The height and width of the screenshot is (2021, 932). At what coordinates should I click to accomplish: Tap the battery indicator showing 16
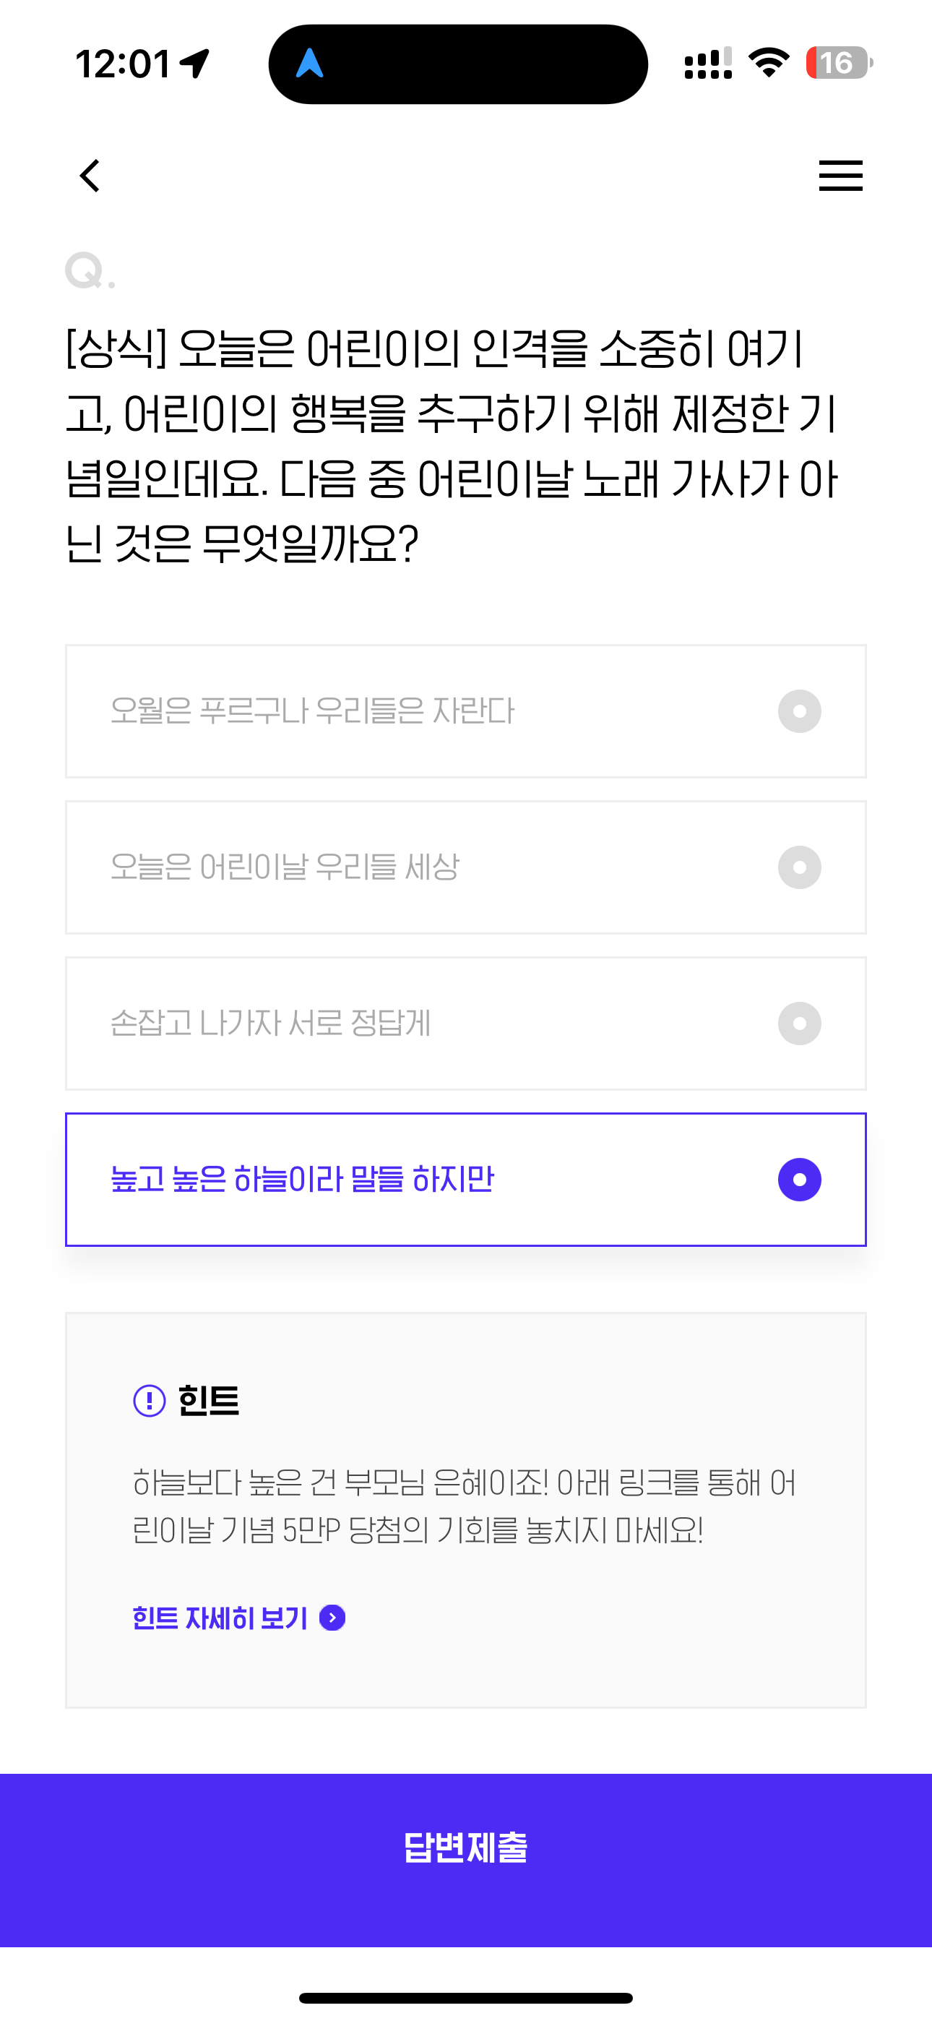(x=839, y=63)
